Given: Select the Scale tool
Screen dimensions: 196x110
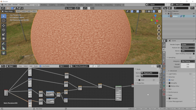Looking at the screenshot, I should [x=3, y=34].
